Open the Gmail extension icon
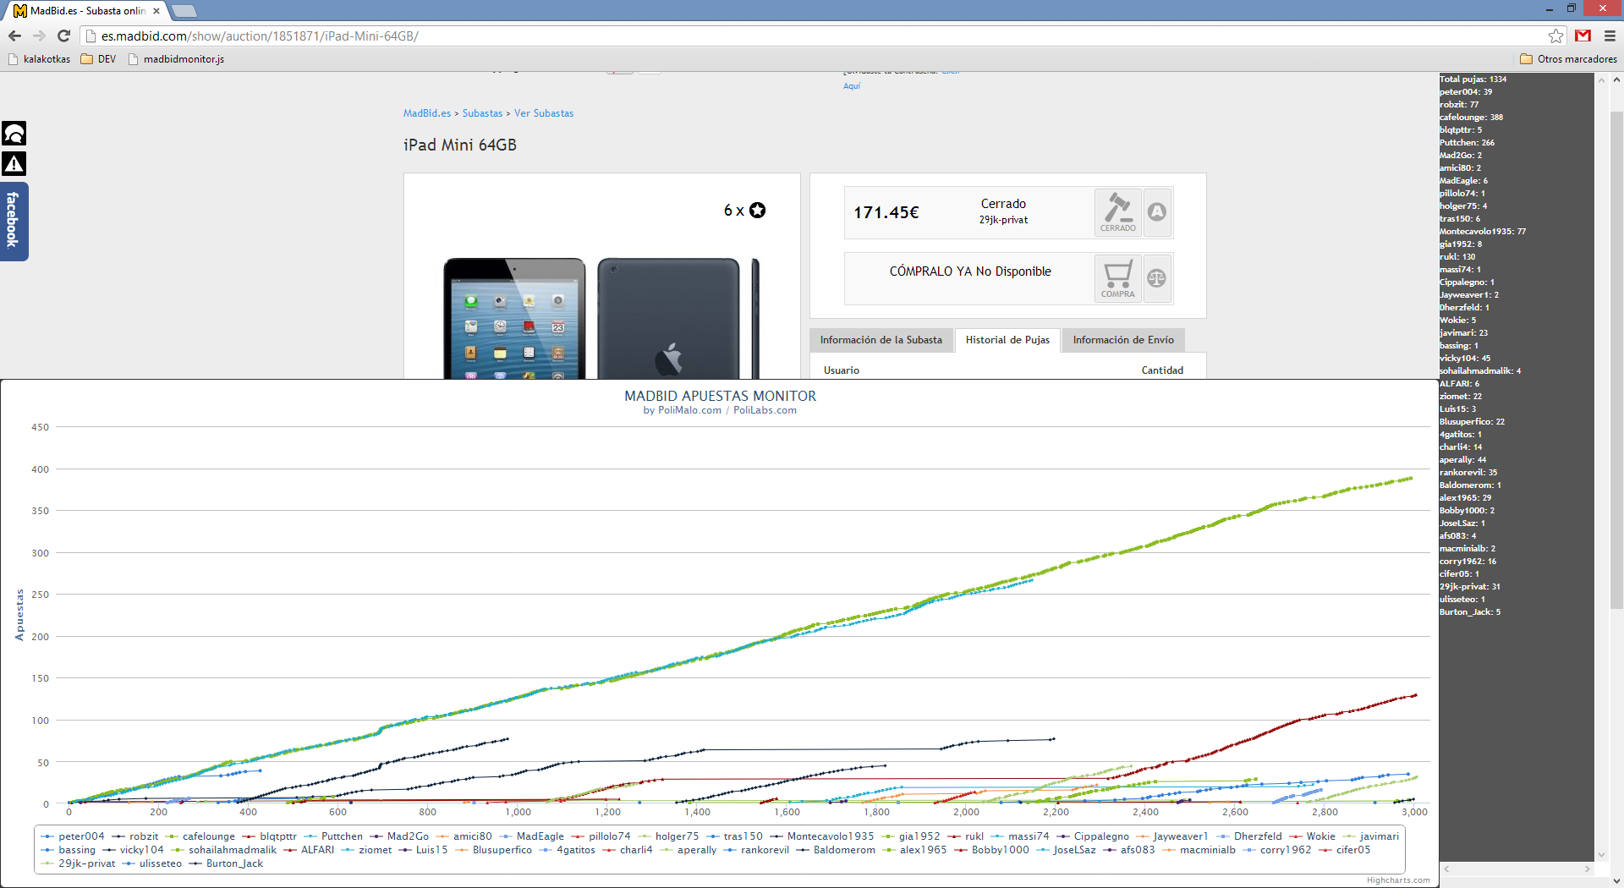The width and height of the screenshot is (1624, 888). pos(1583,36)
